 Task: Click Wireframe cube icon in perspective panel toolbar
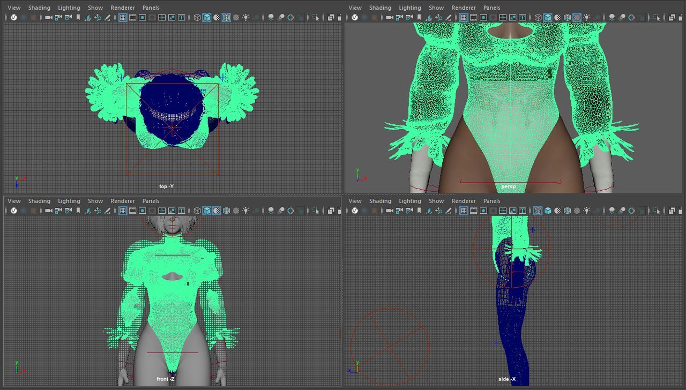coord(538,17)
